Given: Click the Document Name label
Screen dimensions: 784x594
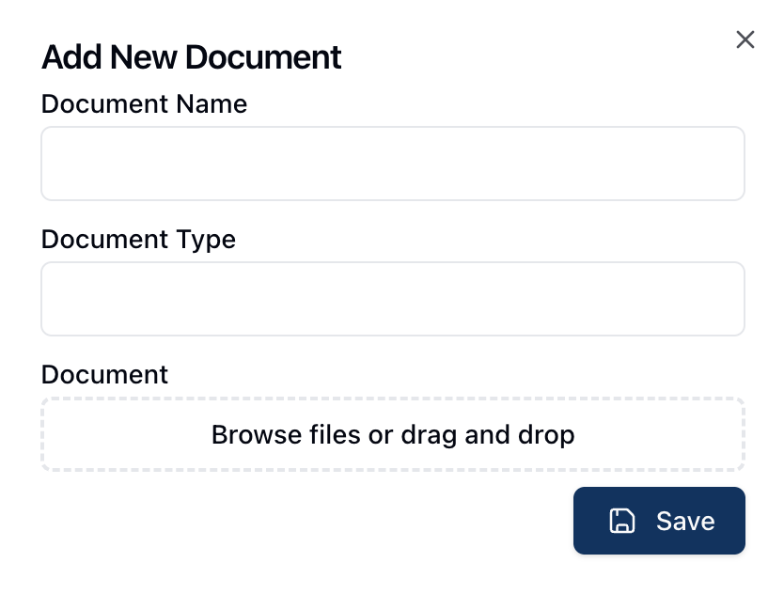Looking at the screenshot, I should coord(145,103).
